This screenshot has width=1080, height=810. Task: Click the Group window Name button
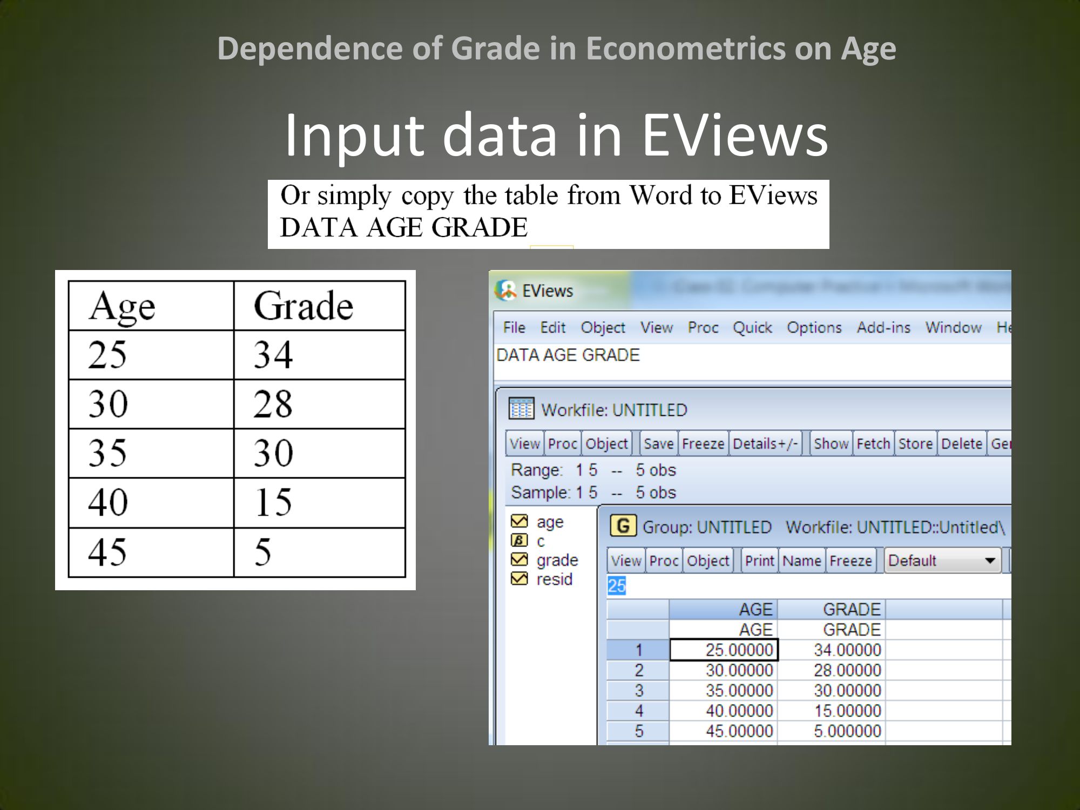pos(801,561)
